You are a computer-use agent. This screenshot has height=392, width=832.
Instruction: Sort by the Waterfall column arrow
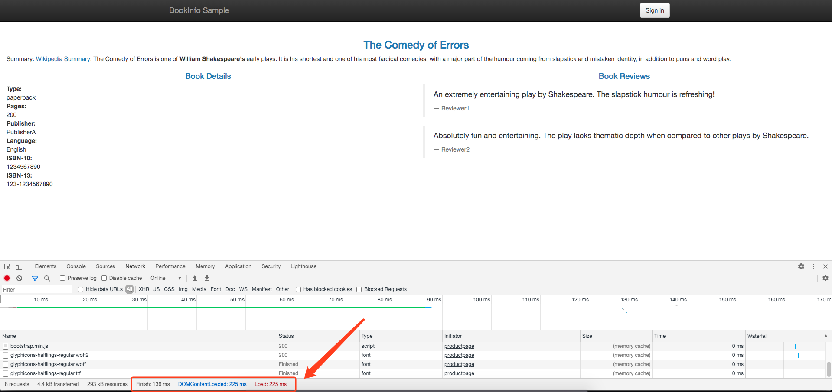pos(825,336)
